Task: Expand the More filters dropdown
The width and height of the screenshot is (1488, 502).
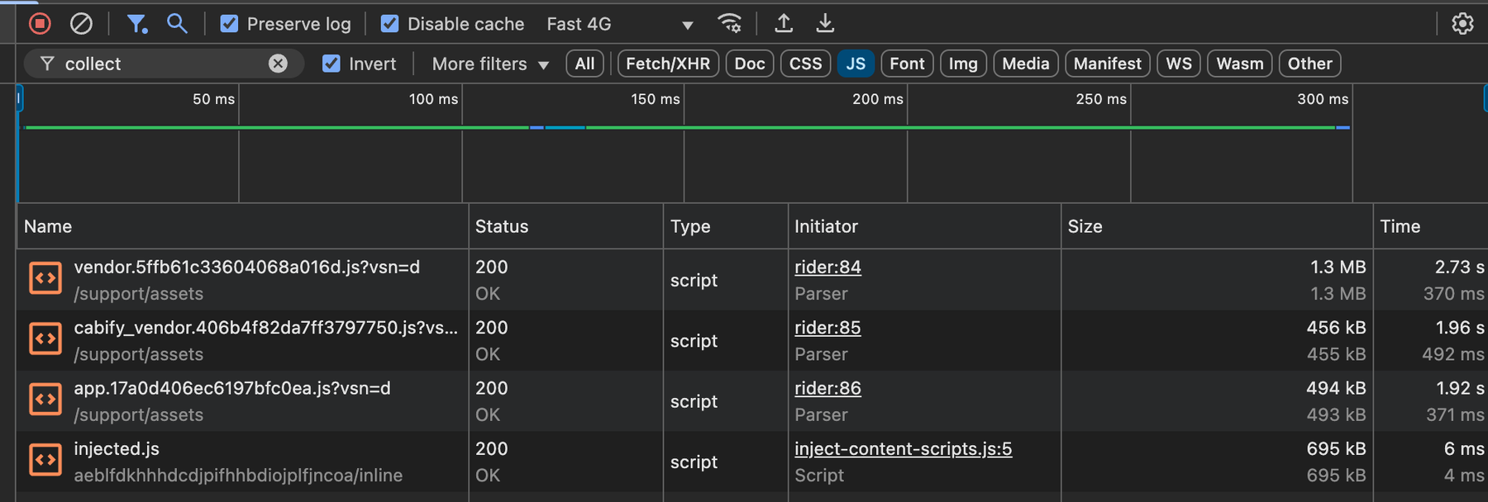Action: coord(490,64)
